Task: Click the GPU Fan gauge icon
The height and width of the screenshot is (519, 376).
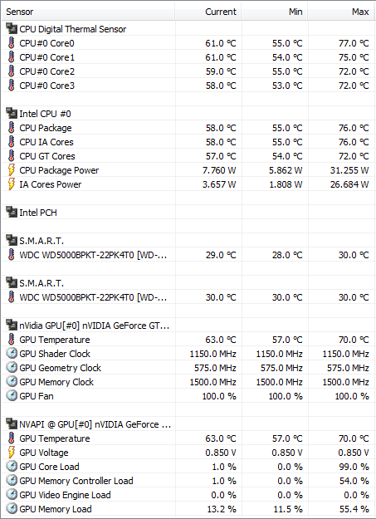Action: click(x=12, y=396)
